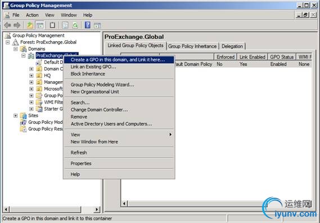Click the clipboard toolbar icon
The height and width of the screenshot is (223, 320).
click(52, 25)
